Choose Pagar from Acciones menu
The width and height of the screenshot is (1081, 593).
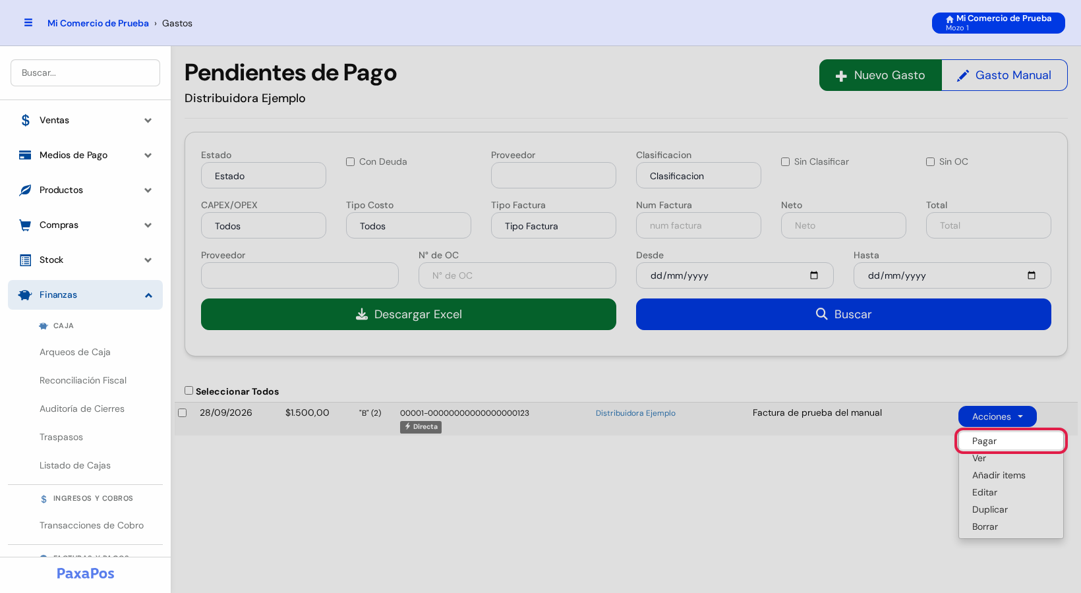[1011, 441]
